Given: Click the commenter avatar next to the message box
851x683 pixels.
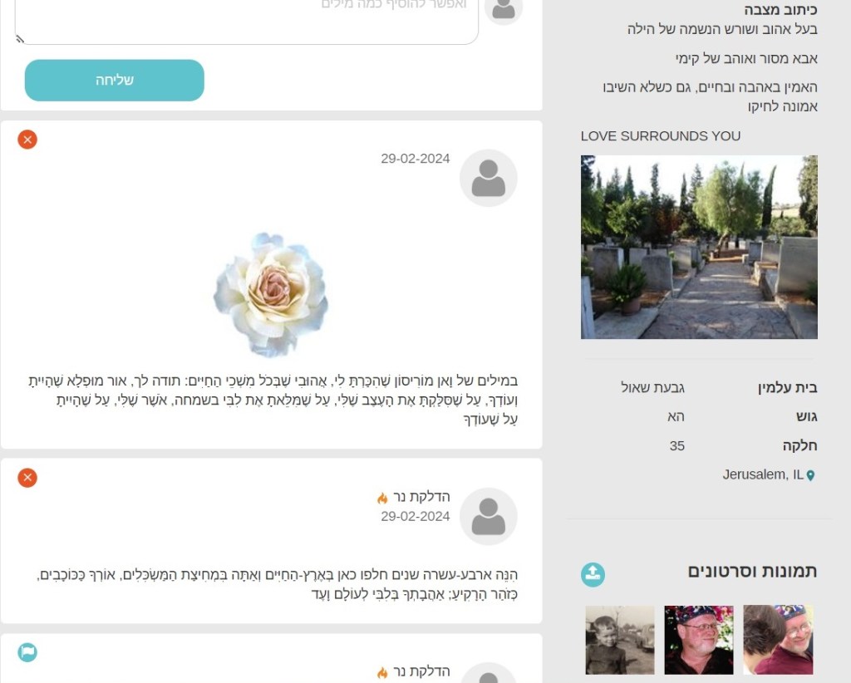Looking at the screenshot, I should pos(504,9).
